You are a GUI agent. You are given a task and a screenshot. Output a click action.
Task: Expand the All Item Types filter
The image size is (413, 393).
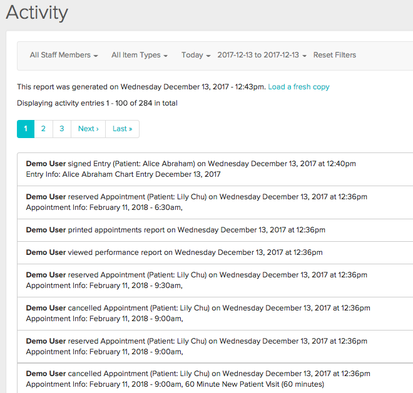(x=139, y=55)
